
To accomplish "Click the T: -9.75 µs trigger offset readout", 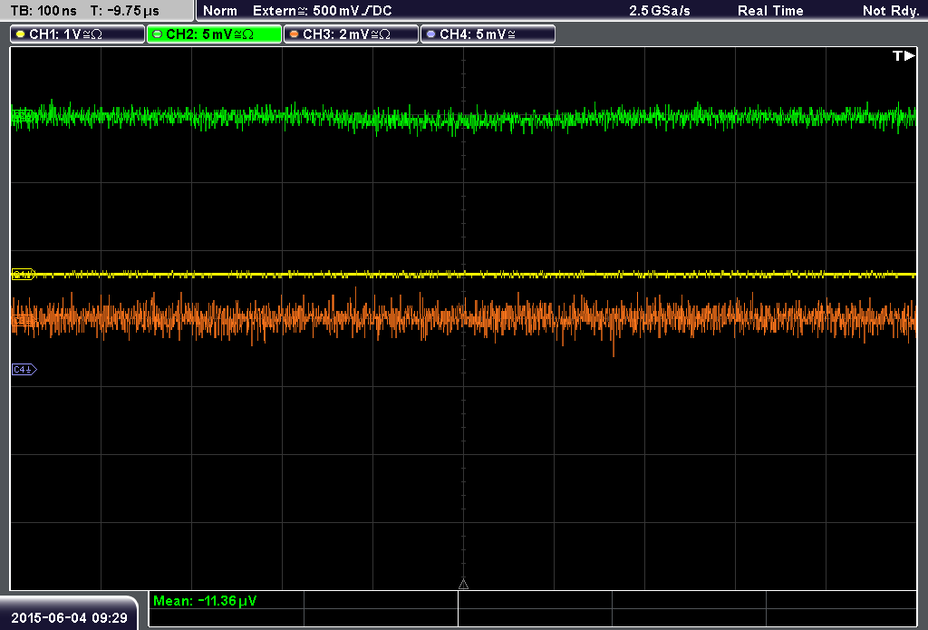I will tap(125, 11).
